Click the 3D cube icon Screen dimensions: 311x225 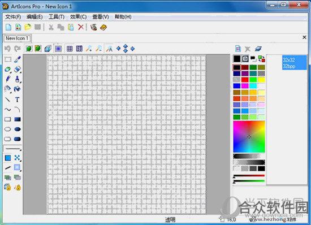click(48, 49)
